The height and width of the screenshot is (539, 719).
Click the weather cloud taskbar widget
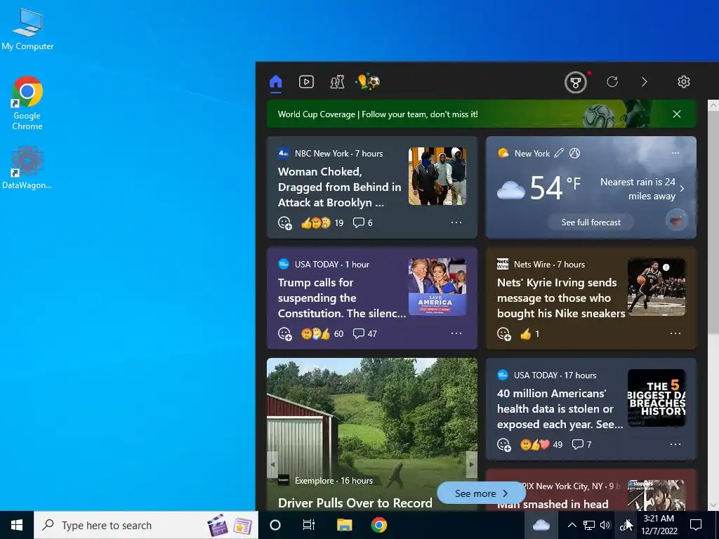point(541,525)
